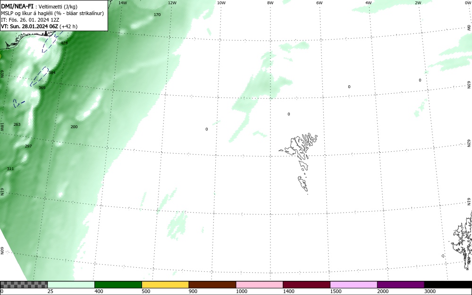
Task: Click the 2W longitude label
Action: pyautogui.click(x=418, y=3)
